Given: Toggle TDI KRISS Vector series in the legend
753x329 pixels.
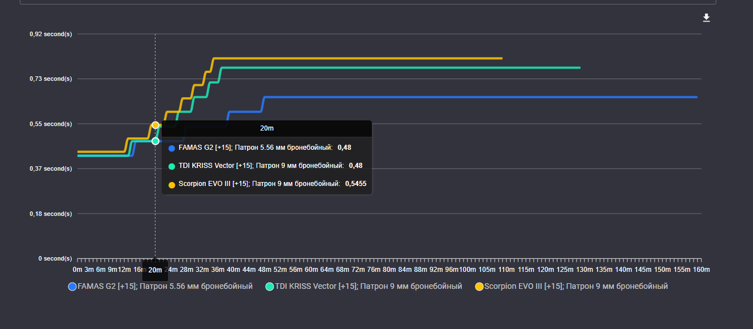Looking at the screenshot, I should coord(363,287).
